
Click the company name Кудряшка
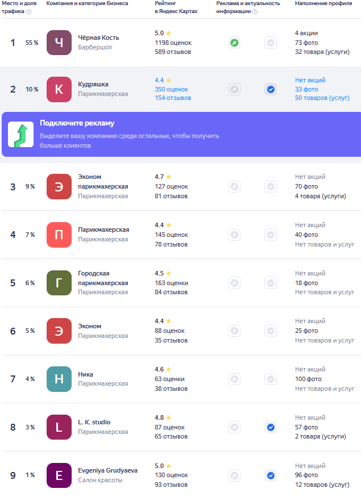tap(93, 84)
